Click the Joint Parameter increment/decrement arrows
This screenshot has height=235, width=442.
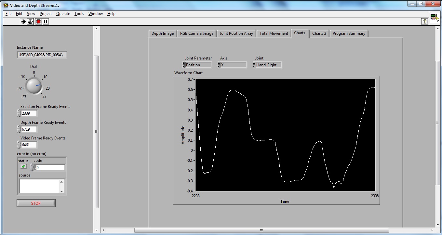click(x=183, y=65)
